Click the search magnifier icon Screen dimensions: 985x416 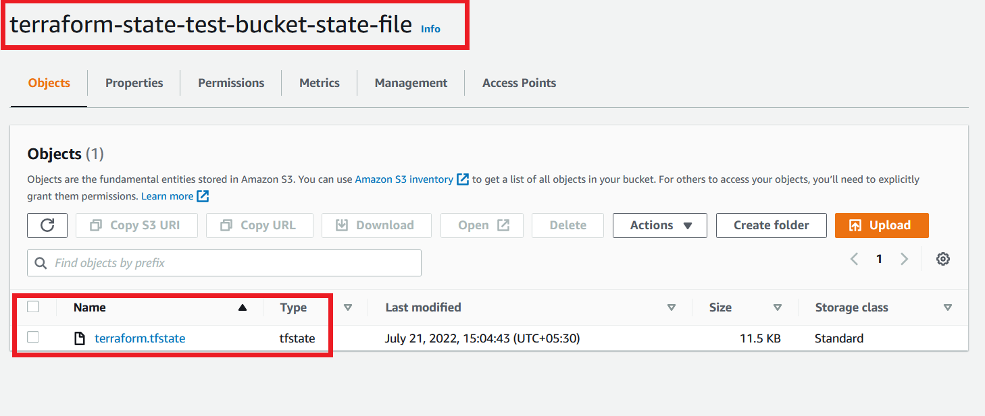[x=41, y=263]
